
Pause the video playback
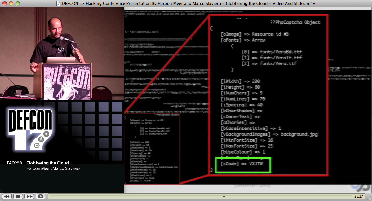click(18, 196)
